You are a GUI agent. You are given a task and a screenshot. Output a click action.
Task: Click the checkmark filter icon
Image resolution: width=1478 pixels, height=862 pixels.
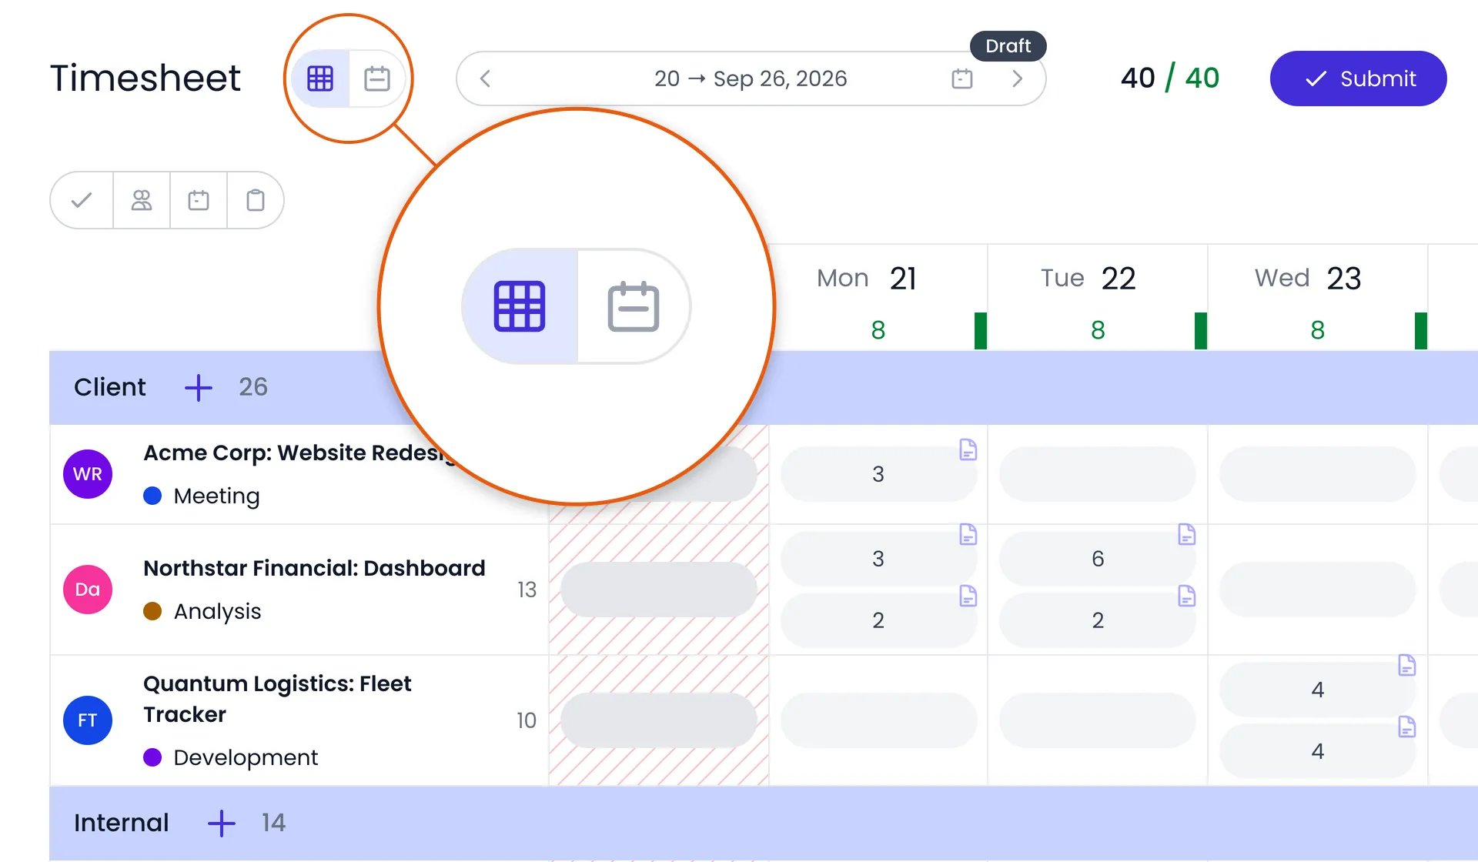pyautogui.click(x=82, y=200)
